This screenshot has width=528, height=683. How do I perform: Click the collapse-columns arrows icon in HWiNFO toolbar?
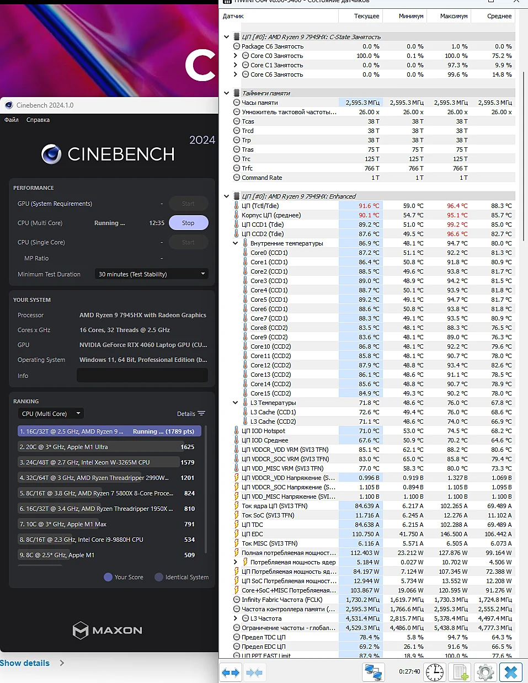coord(254,673)
